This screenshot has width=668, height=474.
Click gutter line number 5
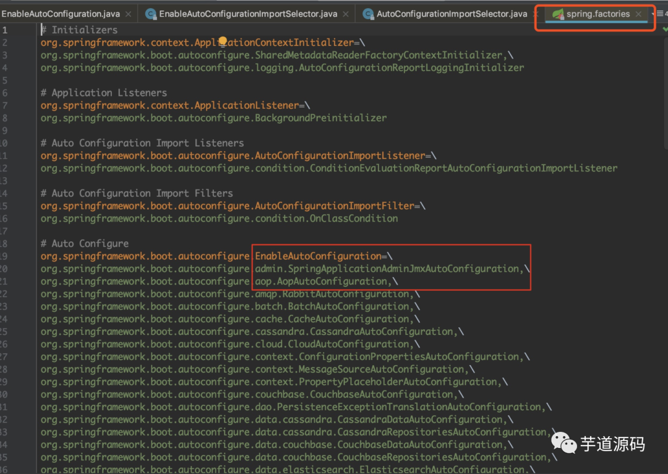(5, 80)
